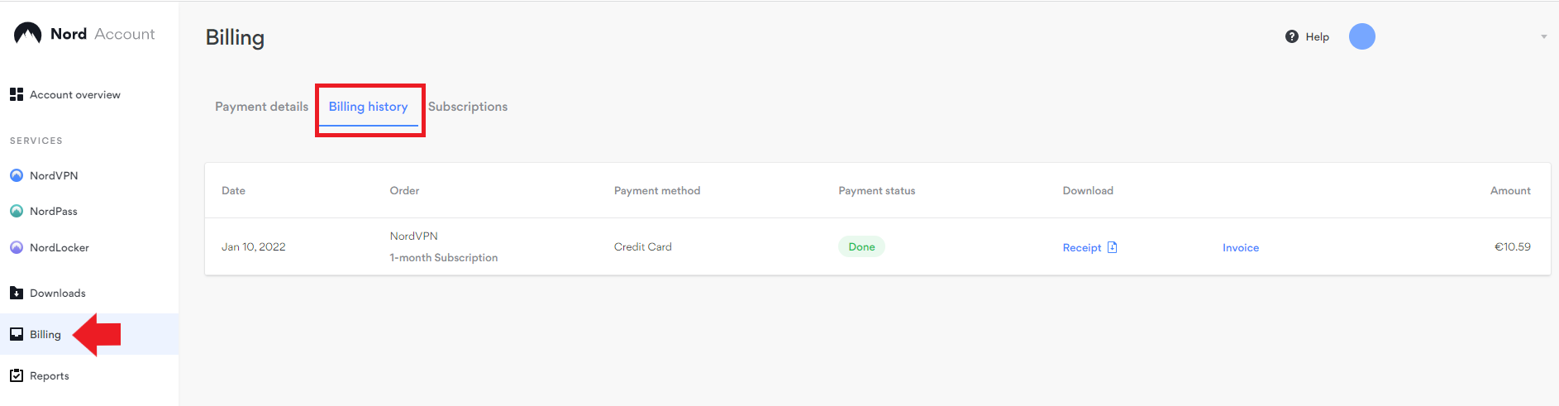The height and width of the screenshot is (406, 1559).
Task: Click the blue user avatar circle
Action: pos(1362,36)
